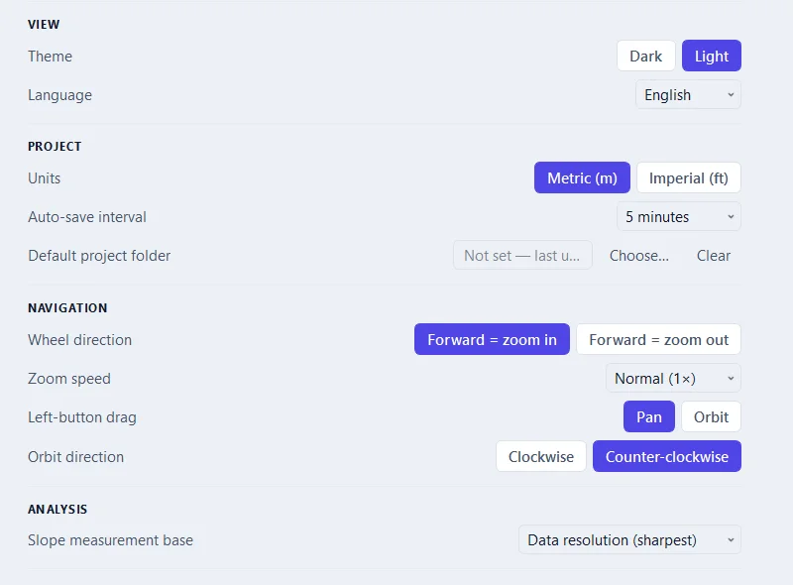Choose Imperial (ft) units
793x585 pixels.
coord(689,177)
